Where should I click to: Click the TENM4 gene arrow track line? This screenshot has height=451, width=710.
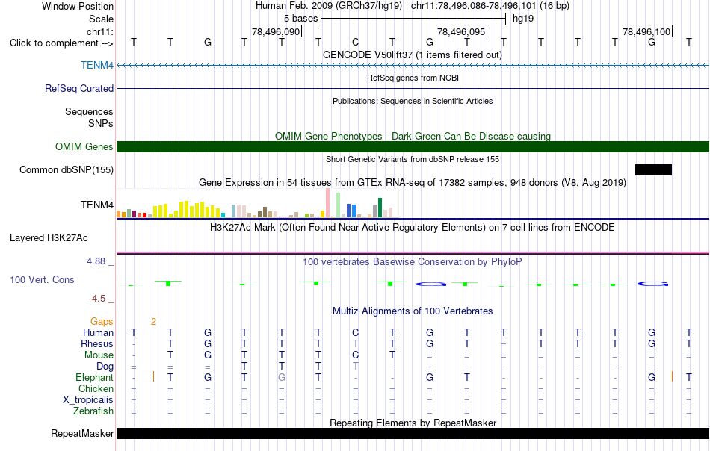413,66
